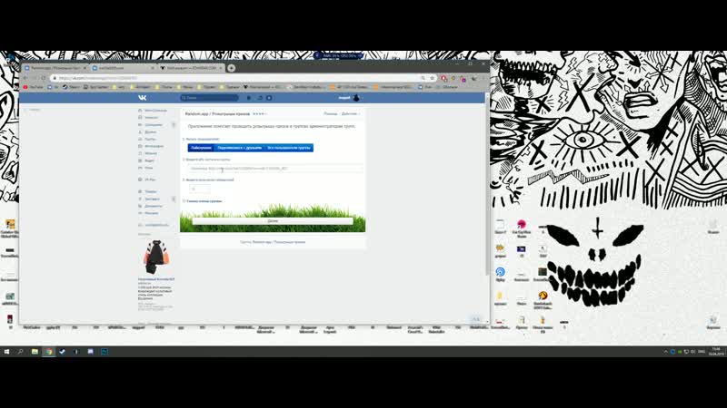Click the Chrome address bar
The height and width of the screenshot is (408, 727).
point(236,78)
